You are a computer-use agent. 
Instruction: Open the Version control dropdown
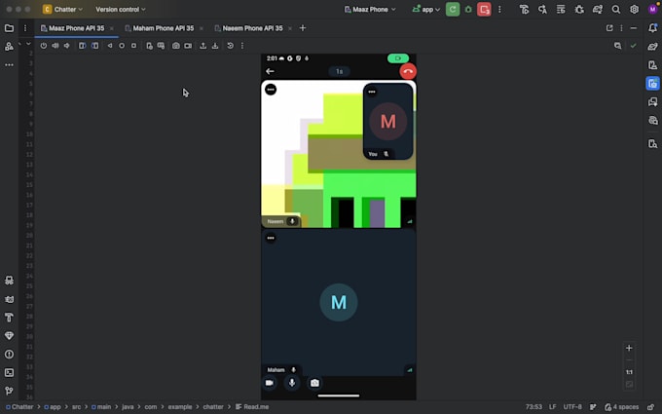click(x=121, y=10)
